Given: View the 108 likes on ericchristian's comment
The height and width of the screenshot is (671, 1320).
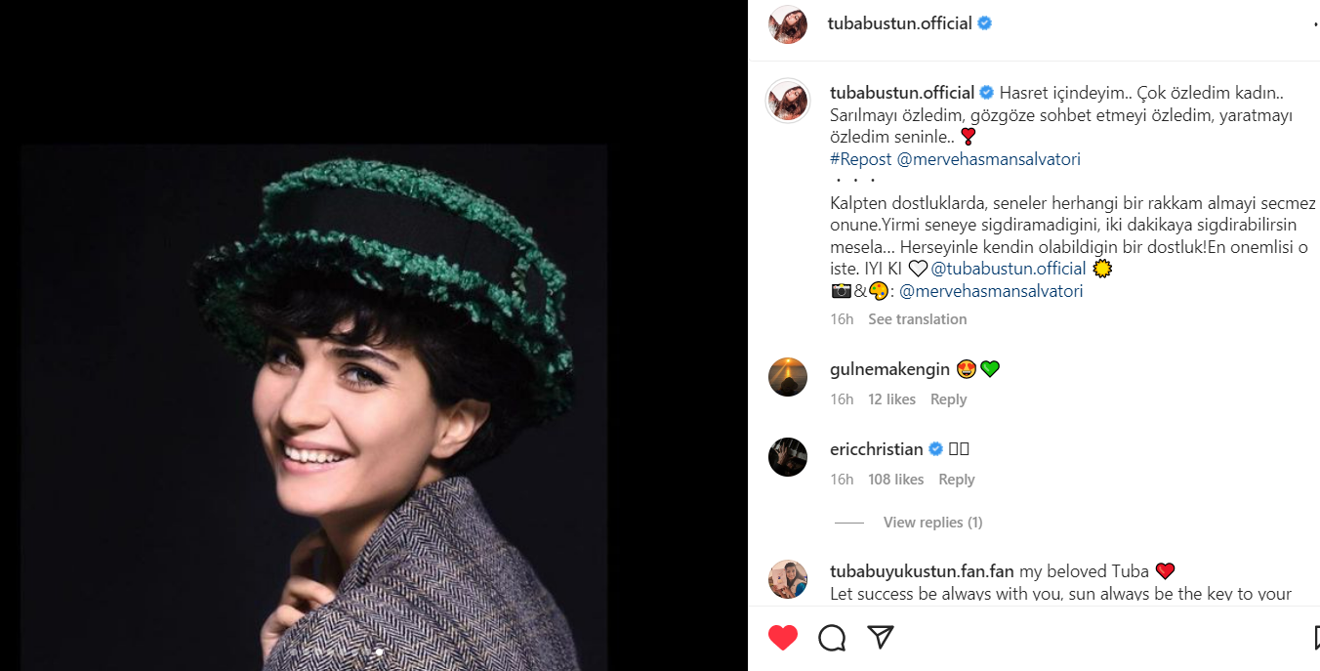Looking at the screenshot, I should coord(895,480).
